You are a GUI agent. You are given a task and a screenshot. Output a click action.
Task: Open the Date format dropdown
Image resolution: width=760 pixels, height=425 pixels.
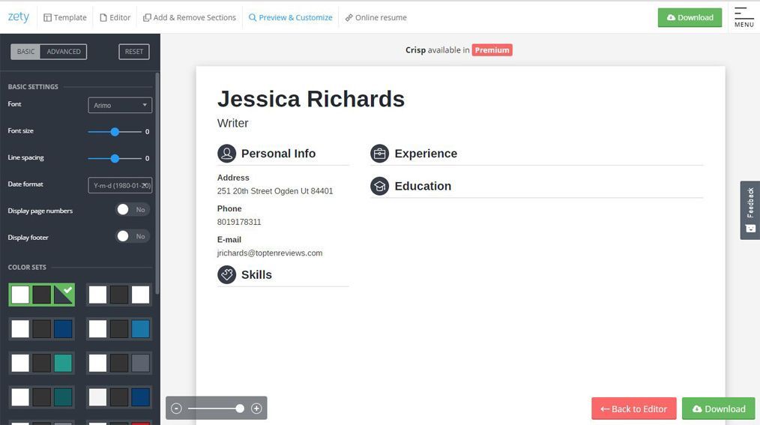[x=120, y=185]
